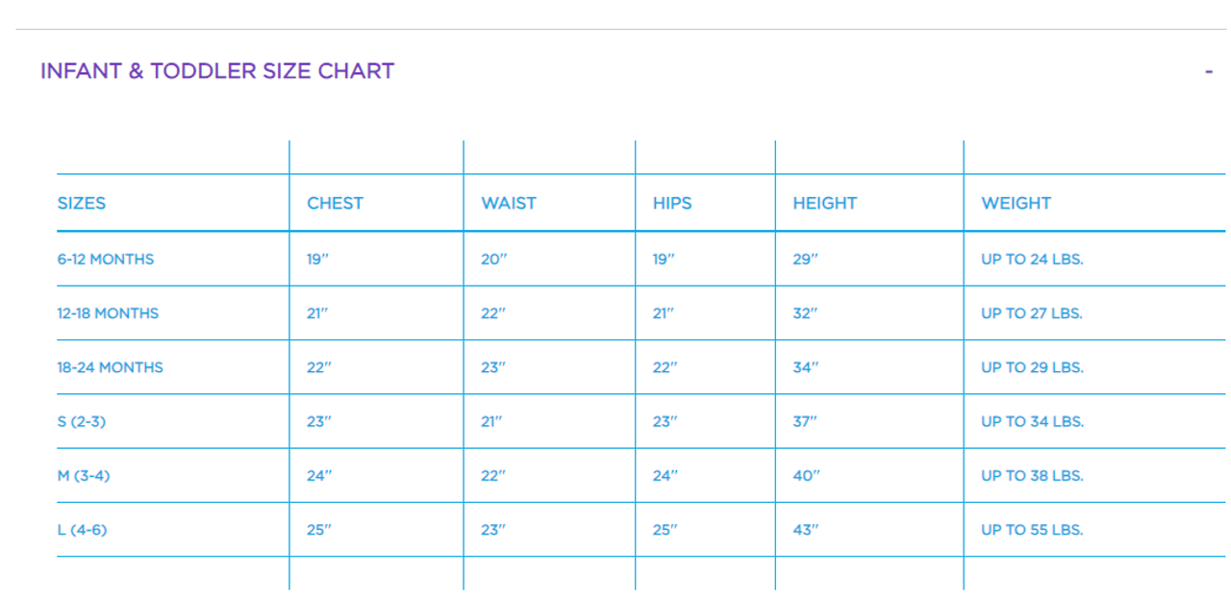Select the 12-18 MONTHS size row label

[x=108, y=313]
